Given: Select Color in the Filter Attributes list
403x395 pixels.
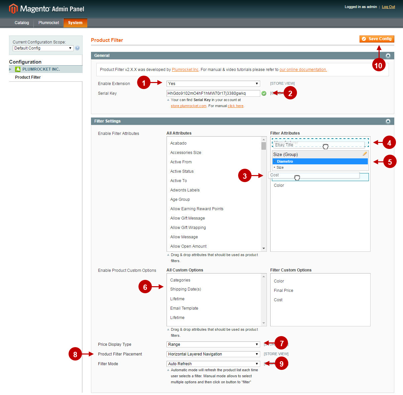Looking at the screenshot, I should tap(279, 185).
